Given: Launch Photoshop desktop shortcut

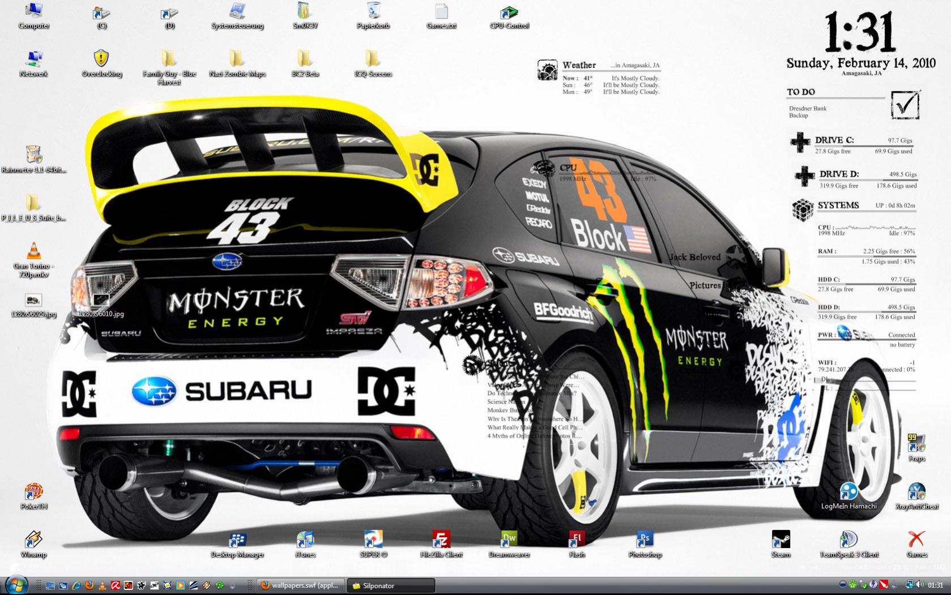Looking at the screenshot, I should [x=645, y=545].
